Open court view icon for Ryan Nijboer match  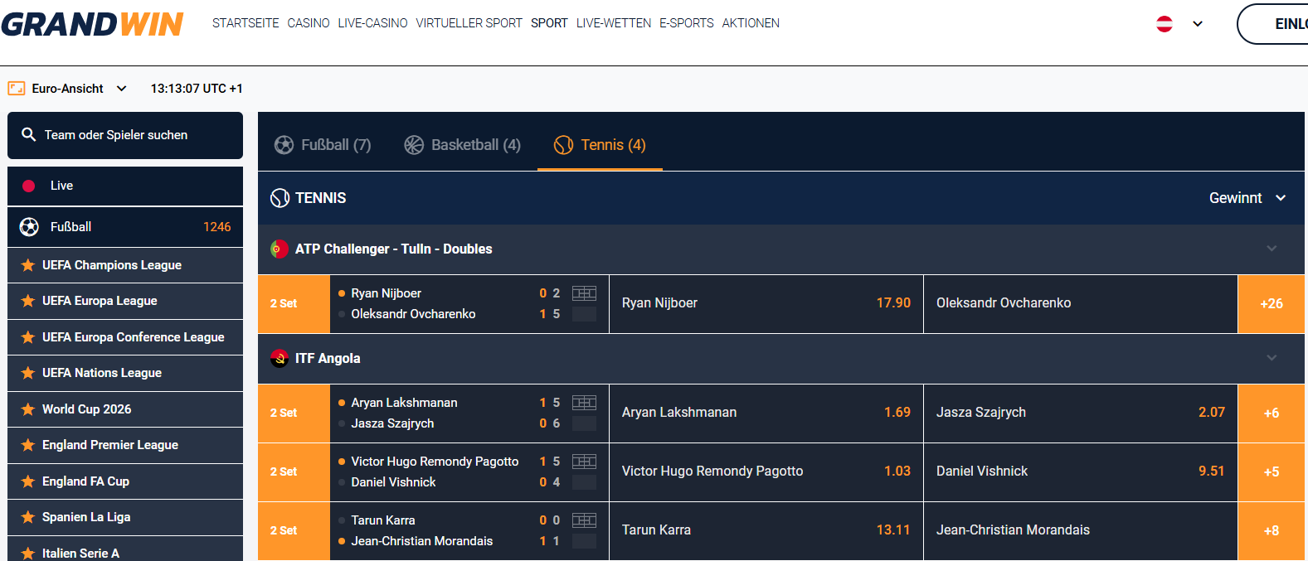584,293
